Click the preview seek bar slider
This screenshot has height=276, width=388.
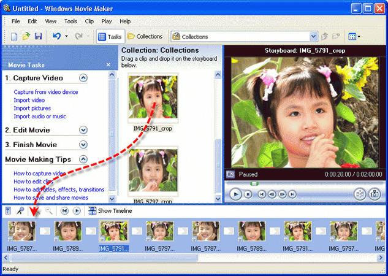(255, 183)
